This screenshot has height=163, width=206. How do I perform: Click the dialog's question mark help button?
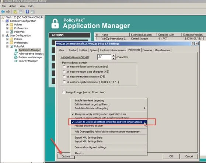193,44
